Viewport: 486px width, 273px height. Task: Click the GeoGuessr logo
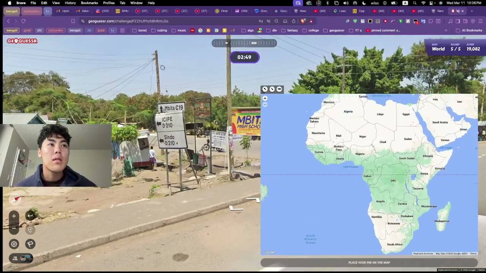(x=22, y=41)
